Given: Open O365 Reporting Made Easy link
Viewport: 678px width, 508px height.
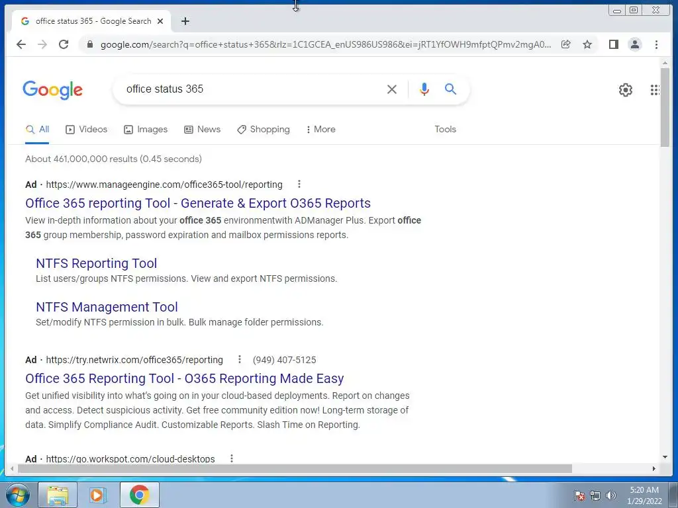Looking at the screenshot, I should point(184,378).
